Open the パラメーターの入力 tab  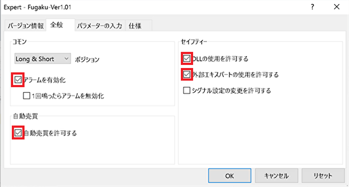point(99,26)
